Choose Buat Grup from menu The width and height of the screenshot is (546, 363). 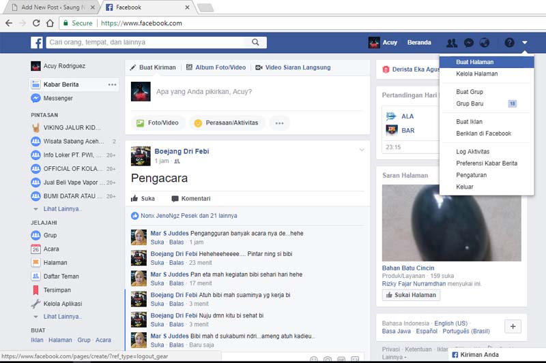click(x=487, y=92)
